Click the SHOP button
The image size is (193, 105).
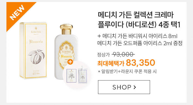124,87
